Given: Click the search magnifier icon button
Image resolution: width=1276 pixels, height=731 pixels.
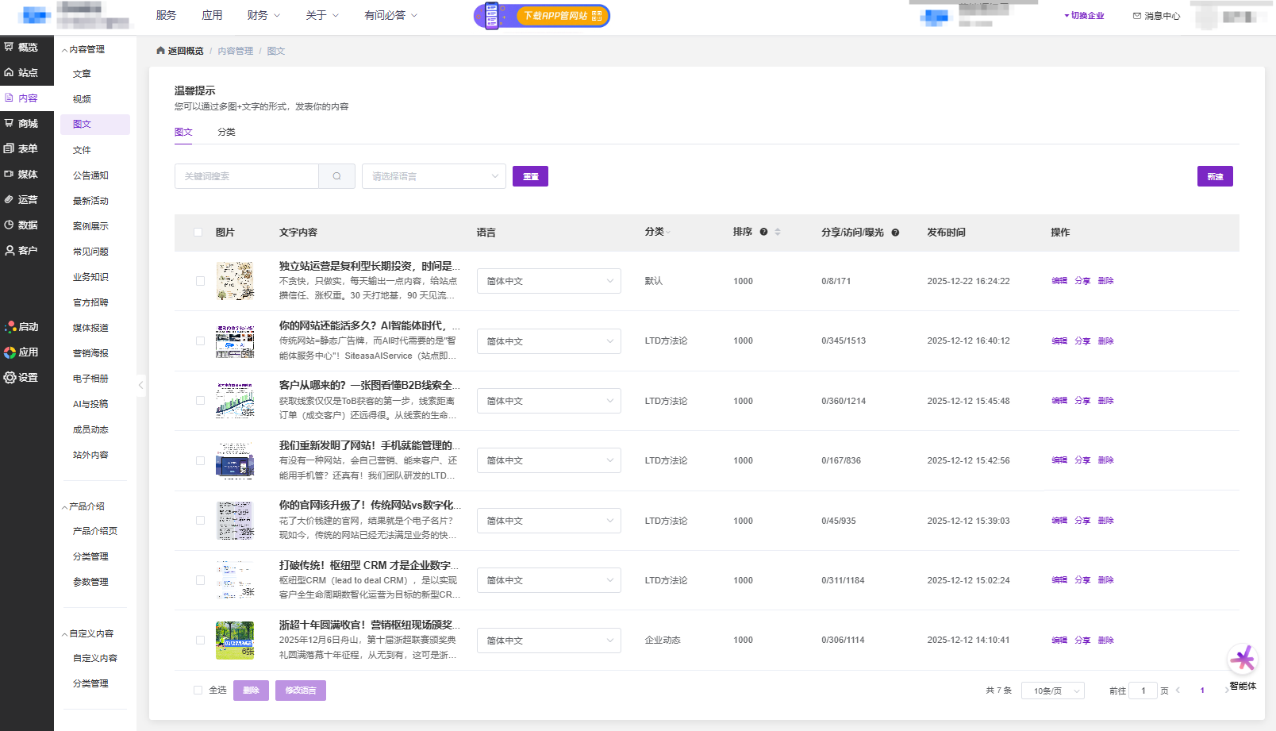Looking at the screenshot, I should click(336, 176).
